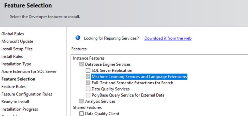
Task: Toggle Machine Learning Services and Language Extensions checkbox
Action: pos(88,77)
